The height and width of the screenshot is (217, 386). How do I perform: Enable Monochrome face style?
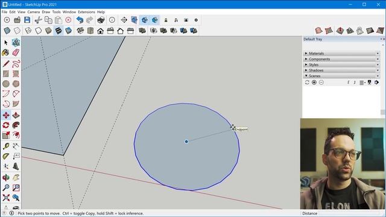(68, 31)
